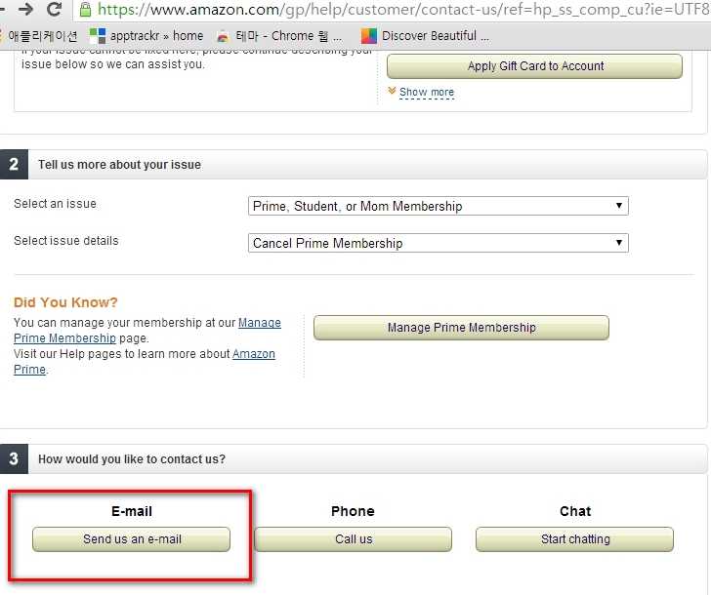Open the Select an issue dropdown
Image resolution: width=711 pixels, height=595 pixels.
438,206
